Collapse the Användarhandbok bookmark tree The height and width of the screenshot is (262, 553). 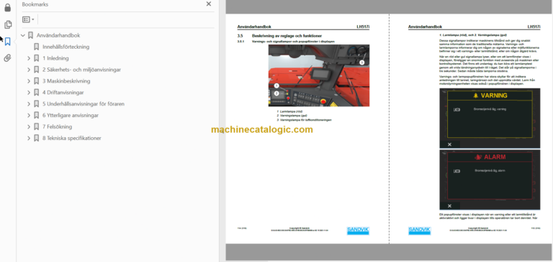tap(23, 35)
